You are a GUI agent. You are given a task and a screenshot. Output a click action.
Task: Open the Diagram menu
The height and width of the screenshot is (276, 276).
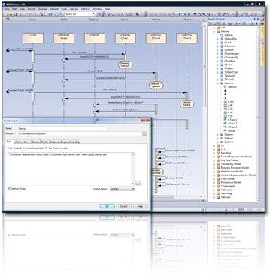pyautogui.click(x=42, y=9)
